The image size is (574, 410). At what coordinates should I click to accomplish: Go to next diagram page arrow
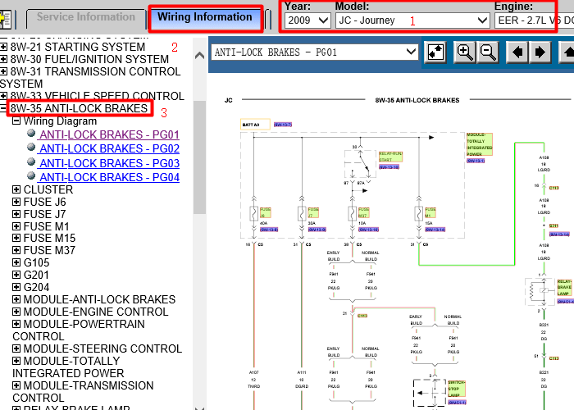pos(540,52)
